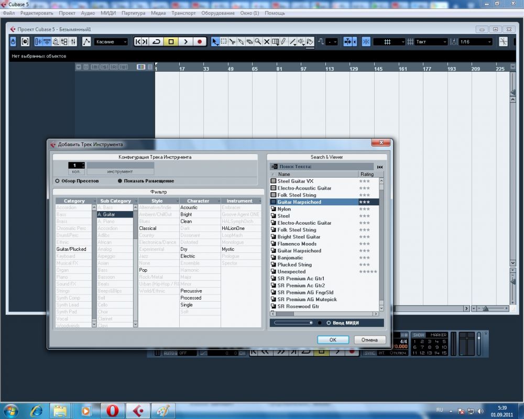Open the Проект menu

67,13
